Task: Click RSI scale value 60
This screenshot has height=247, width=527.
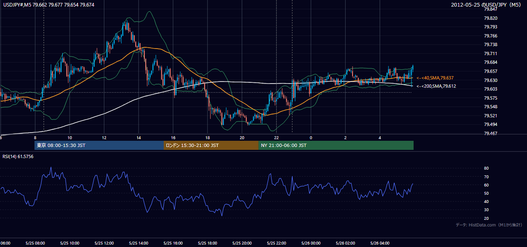Action: [487, 185]
